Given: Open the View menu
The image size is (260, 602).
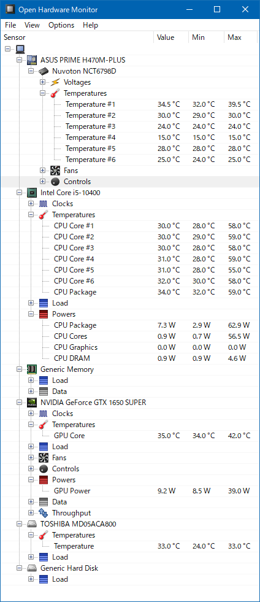Looking at the screenshot, I should click(x=32, y=25).
